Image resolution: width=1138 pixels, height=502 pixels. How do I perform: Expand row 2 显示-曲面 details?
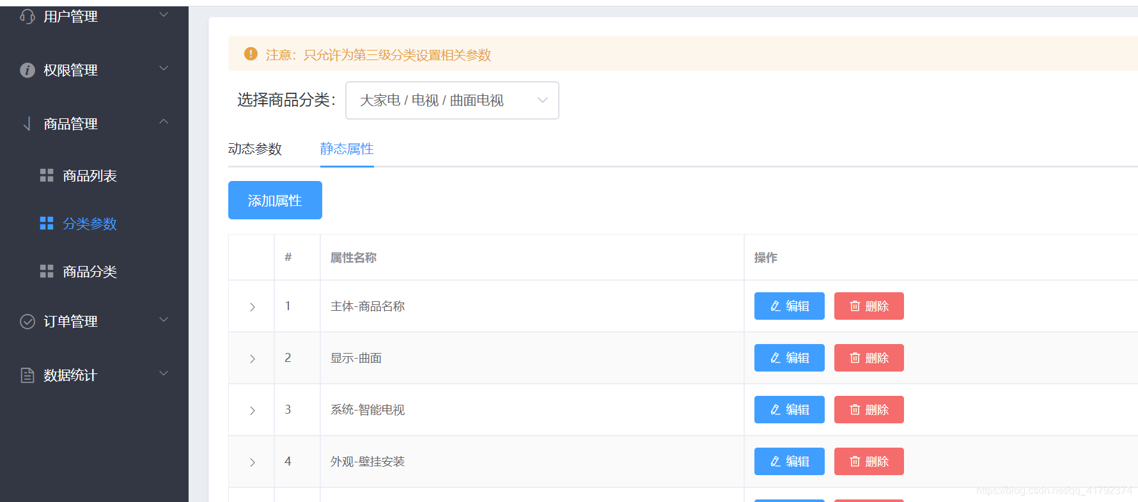pyautogui.click(x=253, y=359)
